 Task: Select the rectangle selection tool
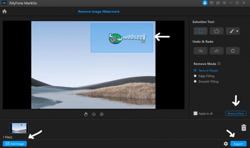[x=200, y=31]
